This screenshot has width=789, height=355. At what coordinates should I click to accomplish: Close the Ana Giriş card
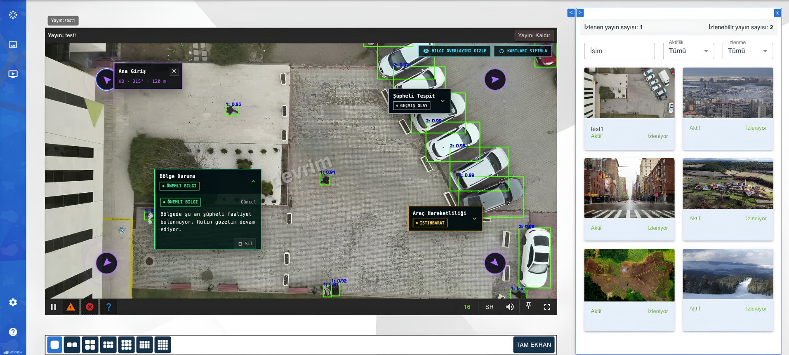[x=174, y=71]
